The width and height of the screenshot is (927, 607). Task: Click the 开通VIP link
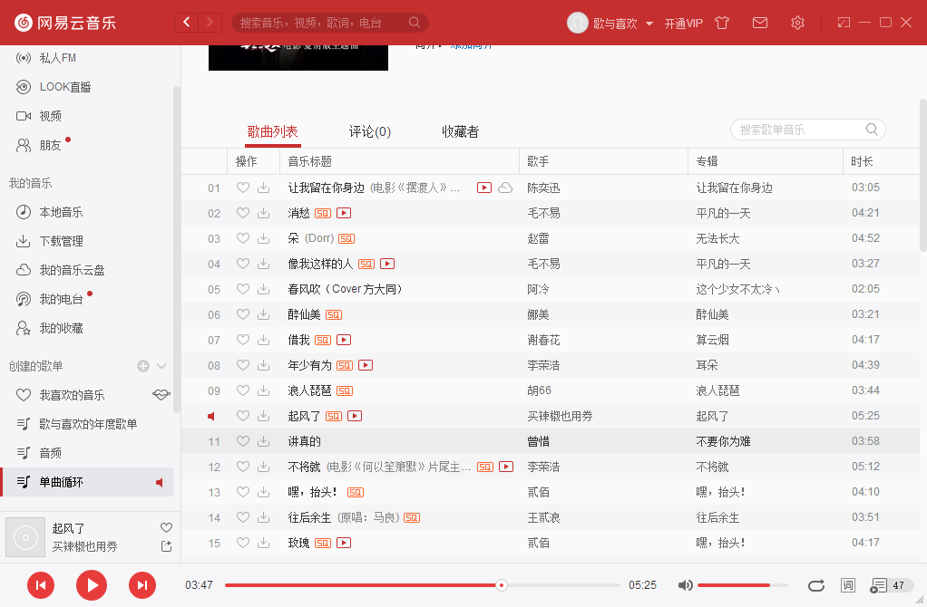pyautogui.click(x=683, y=24)
